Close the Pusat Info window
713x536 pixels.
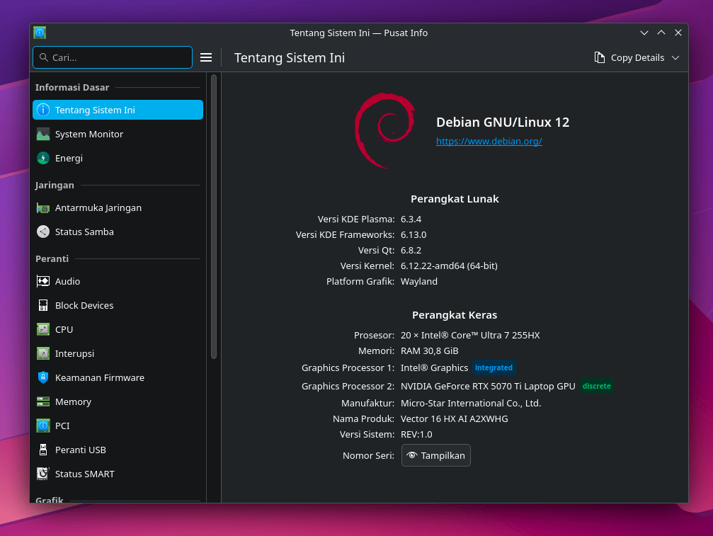(678, 33)
